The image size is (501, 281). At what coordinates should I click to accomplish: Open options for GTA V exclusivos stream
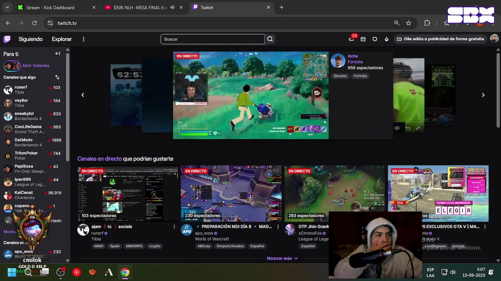click(x=485, y=226)
